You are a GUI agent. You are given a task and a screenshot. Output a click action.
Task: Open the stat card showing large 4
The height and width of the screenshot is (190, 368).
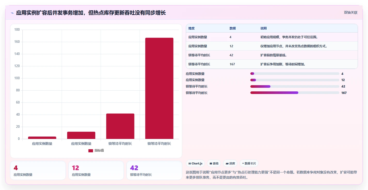pos(38,170)
